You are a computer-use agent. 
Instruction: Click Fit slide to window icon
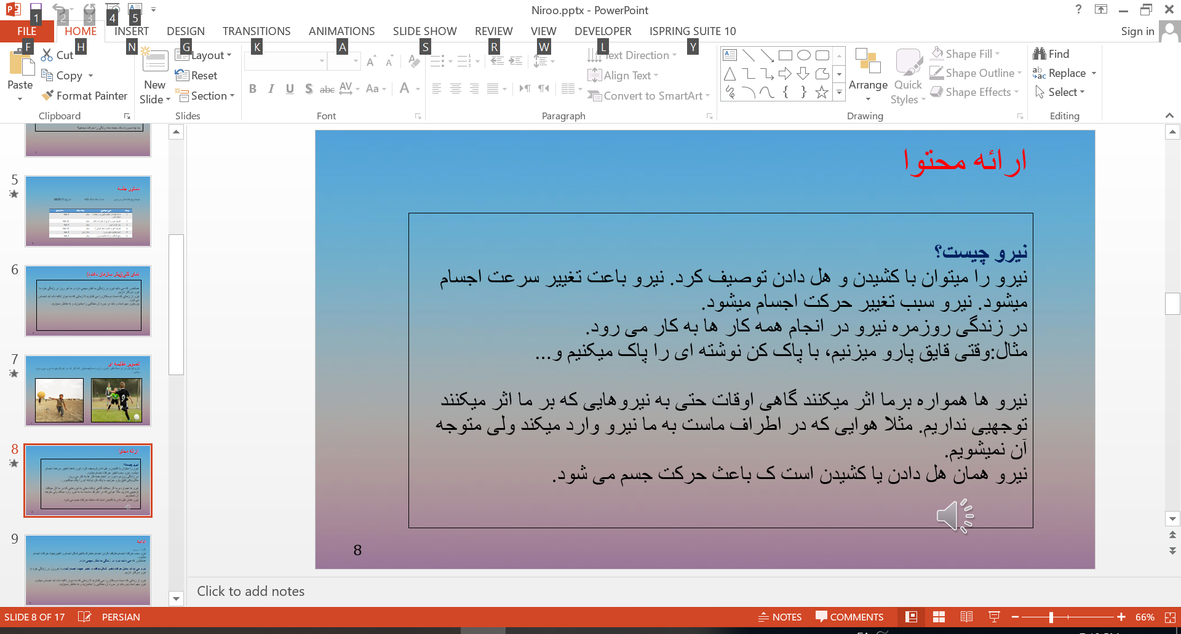[x=1170, y=617]
